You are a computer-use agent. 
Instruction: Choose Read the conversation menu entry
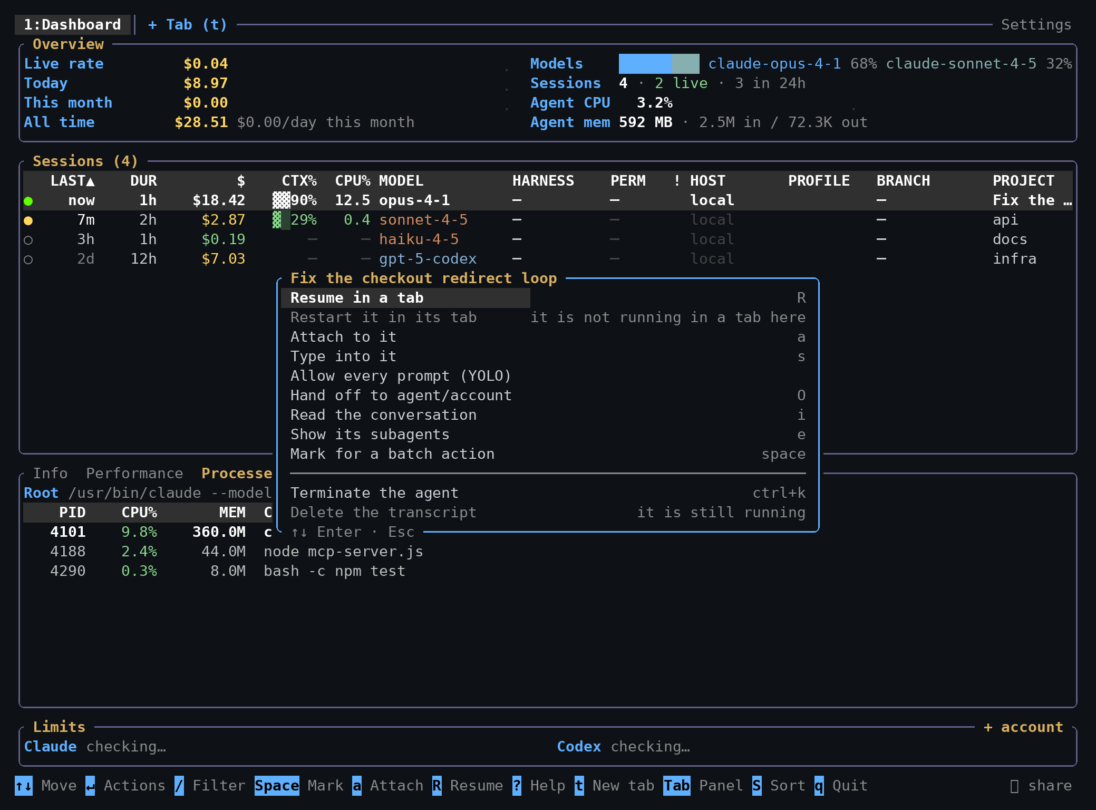548,415
